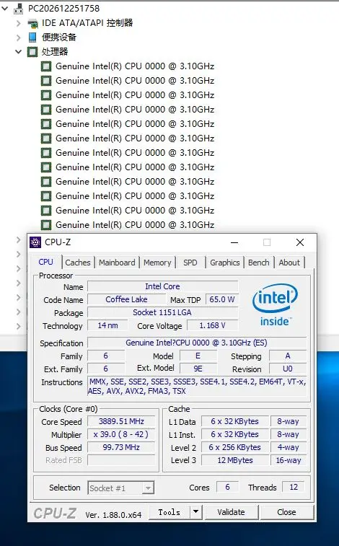Collapse the 处理器 node

click(x=19, y=52)
